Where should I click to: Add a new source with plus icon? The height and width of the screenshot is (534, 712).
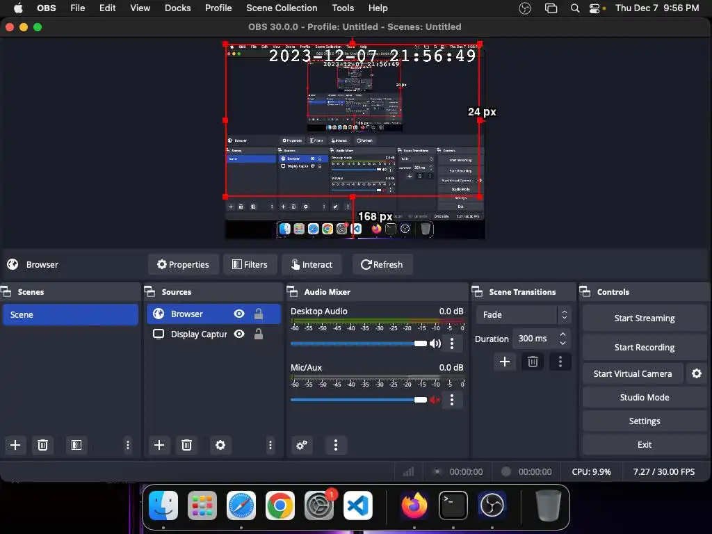click(x=159, y=445)
